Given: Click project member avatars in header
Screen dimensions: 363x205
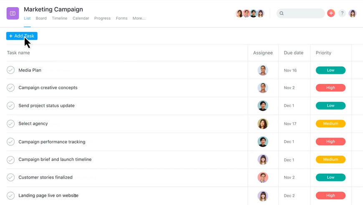Looking at the screenshot, I should pos(250,13).
